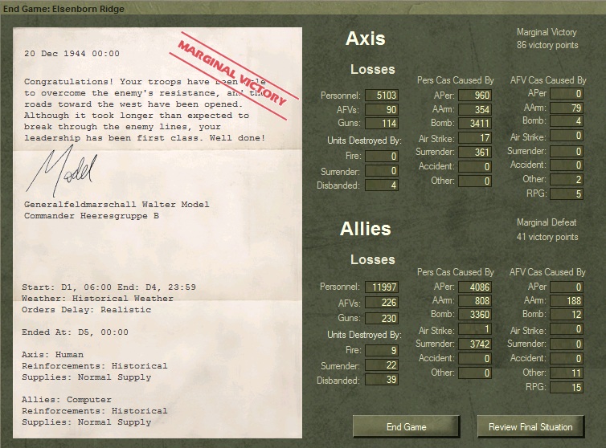The height and width of the screenshot is (448, 606).
Task: Click the End Game button
Action: (406, 427)
